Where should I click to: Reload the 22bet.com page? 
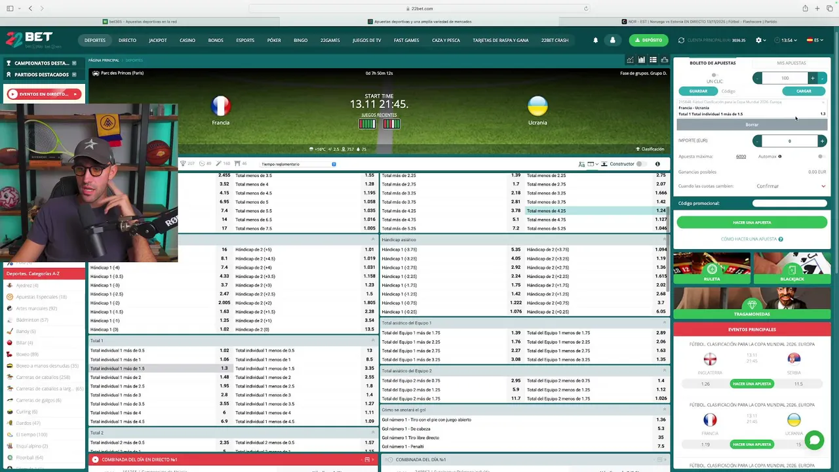coord(586,9)
